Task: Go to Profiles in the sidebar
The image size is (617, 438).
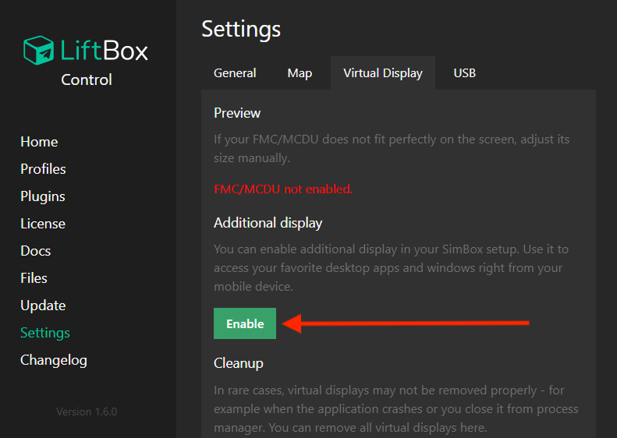Action: (x=43, y=169)
